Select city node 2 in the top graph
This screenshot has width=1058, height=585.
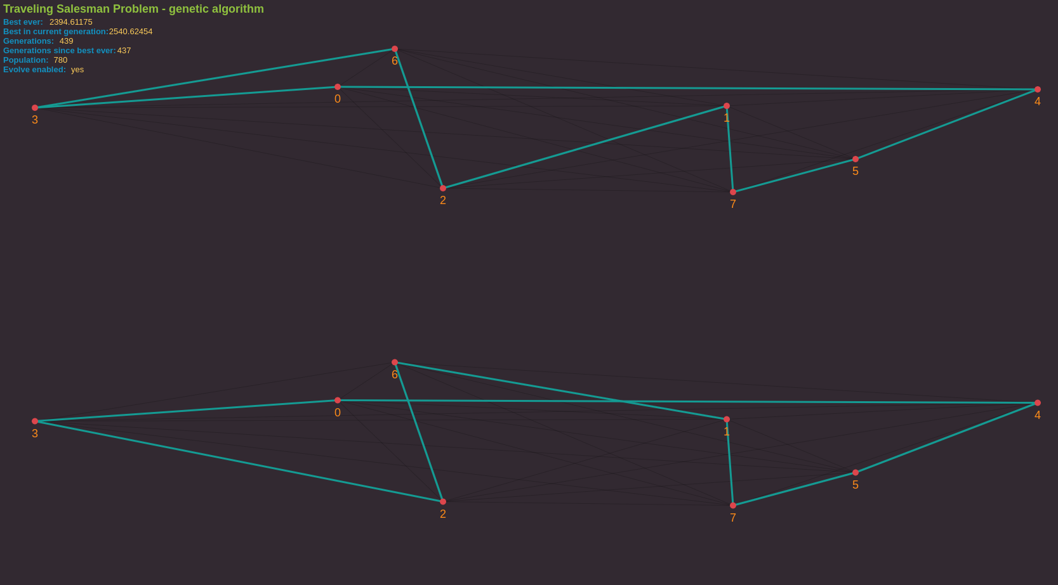(443, 188)
